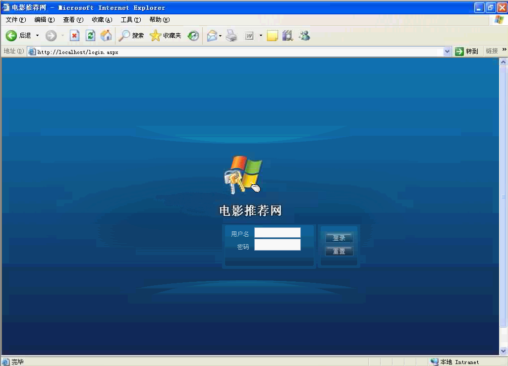Click the Back arrow button
Viewport: 508px width, 366px height.
[x=11, y=36]
